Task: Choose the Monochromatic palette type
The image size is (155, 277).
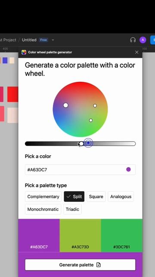Action: pyautogui.click(x=43, y=209)
